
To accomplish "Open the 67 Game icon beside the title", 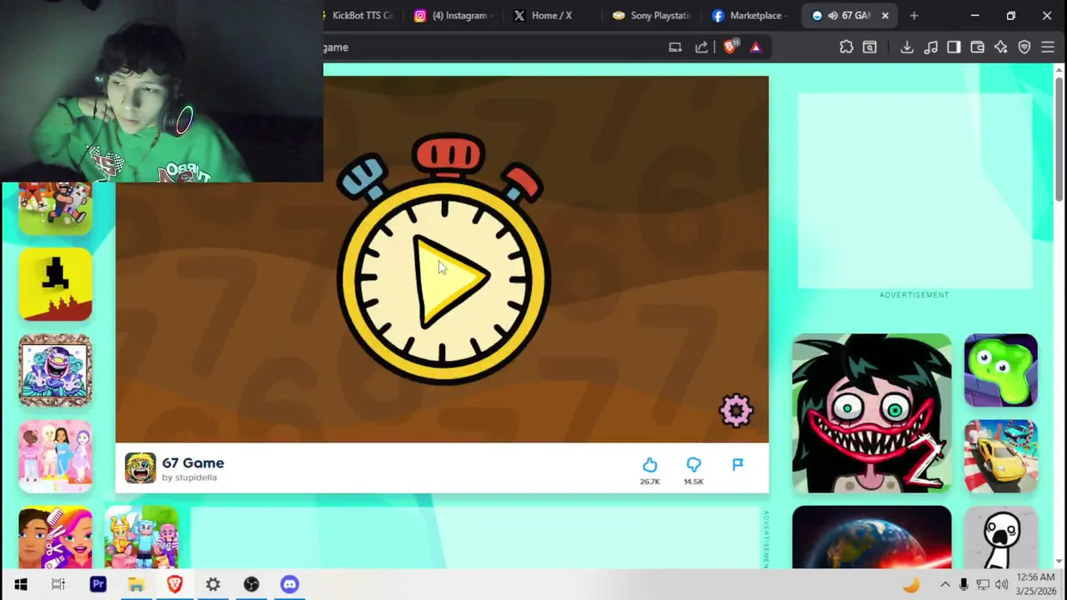I will click(140, 468).
